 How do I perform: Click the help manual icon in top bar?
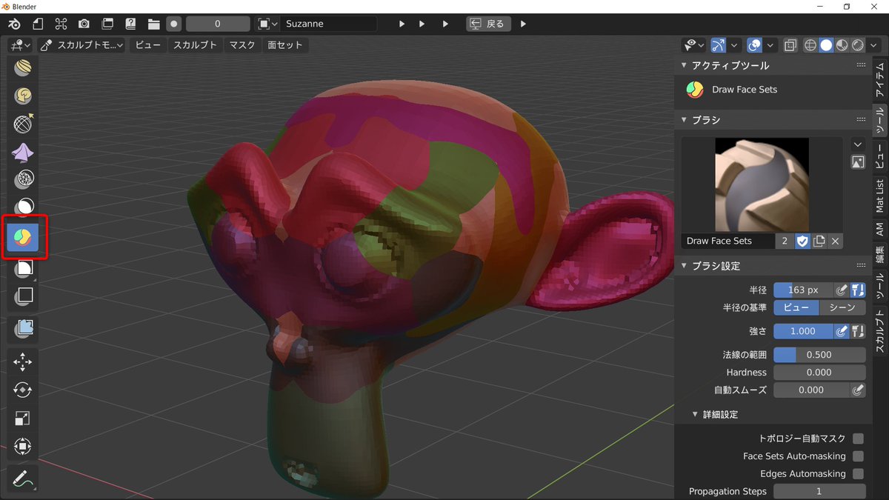point(130,24)
